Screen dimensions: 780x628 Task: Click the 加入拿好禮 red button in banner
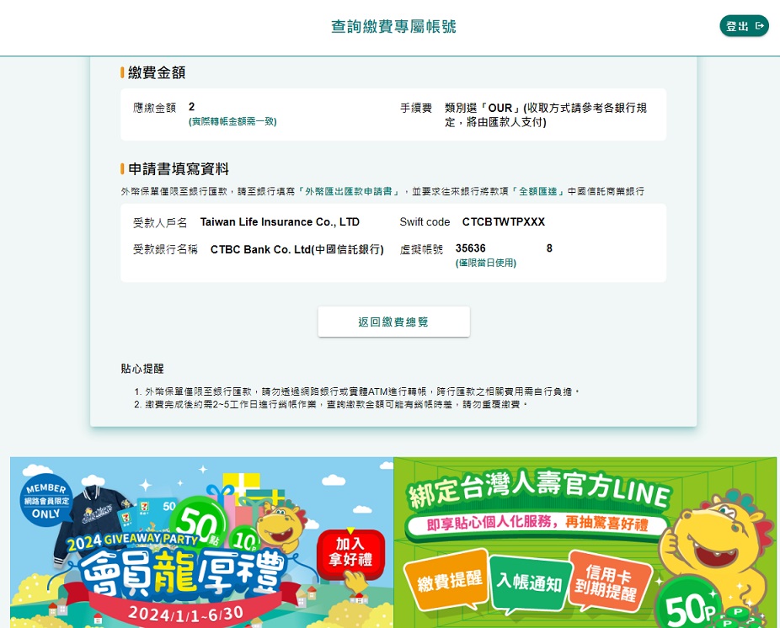(350, 552)
